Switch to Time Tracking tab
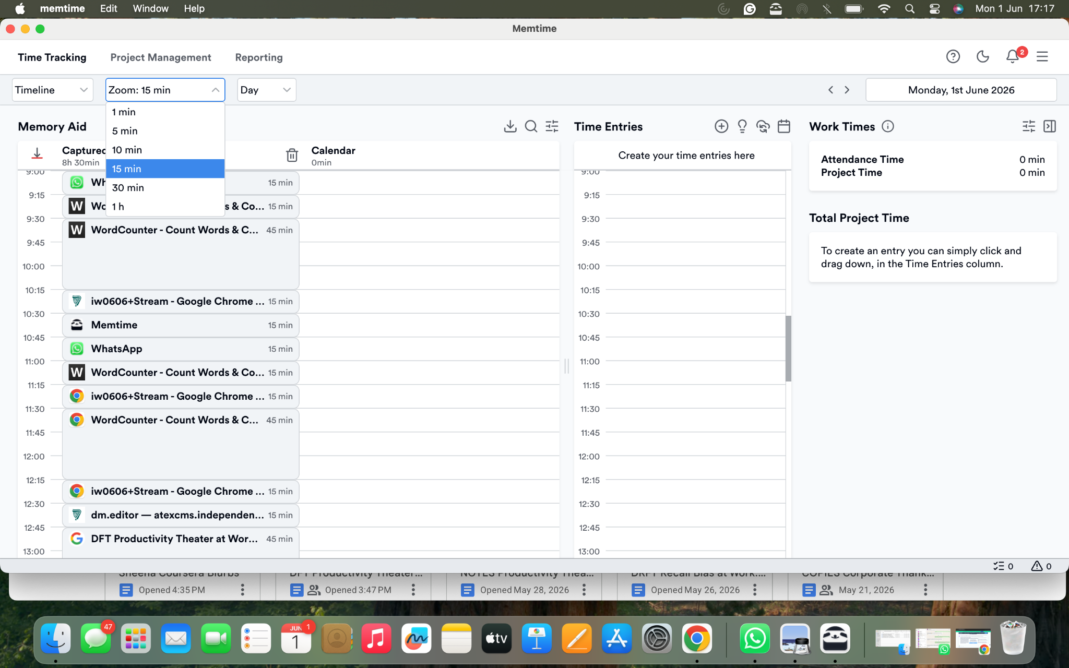Viewport: 1069px width, 668px height. click(52, 57)
